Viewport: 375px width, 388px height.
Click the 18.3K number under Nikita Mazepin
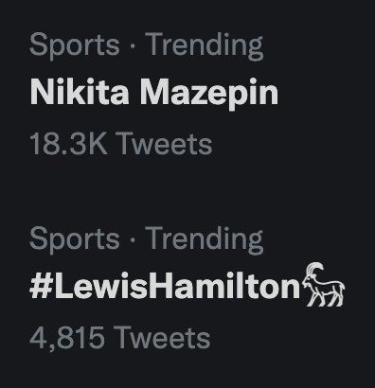(69, 144)
